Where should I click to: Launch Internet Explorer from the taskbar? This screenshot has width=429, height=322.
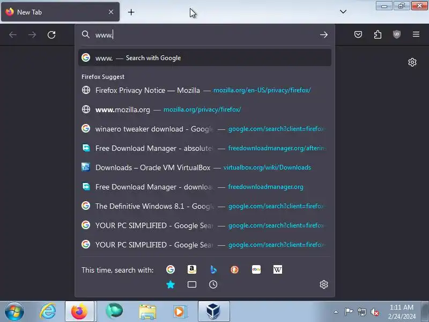point(48,312)
